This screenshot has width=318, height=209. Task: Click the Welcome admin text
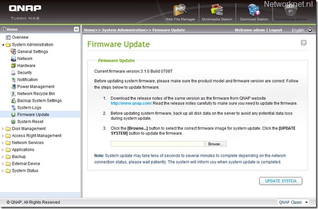point(250,30)
